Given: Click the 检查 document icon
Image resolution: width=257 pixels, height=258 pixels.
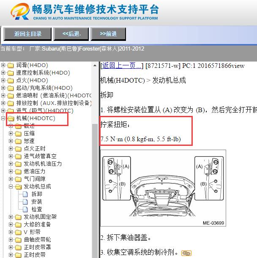Looking at the screenshot, I should [x=25, y=209].
